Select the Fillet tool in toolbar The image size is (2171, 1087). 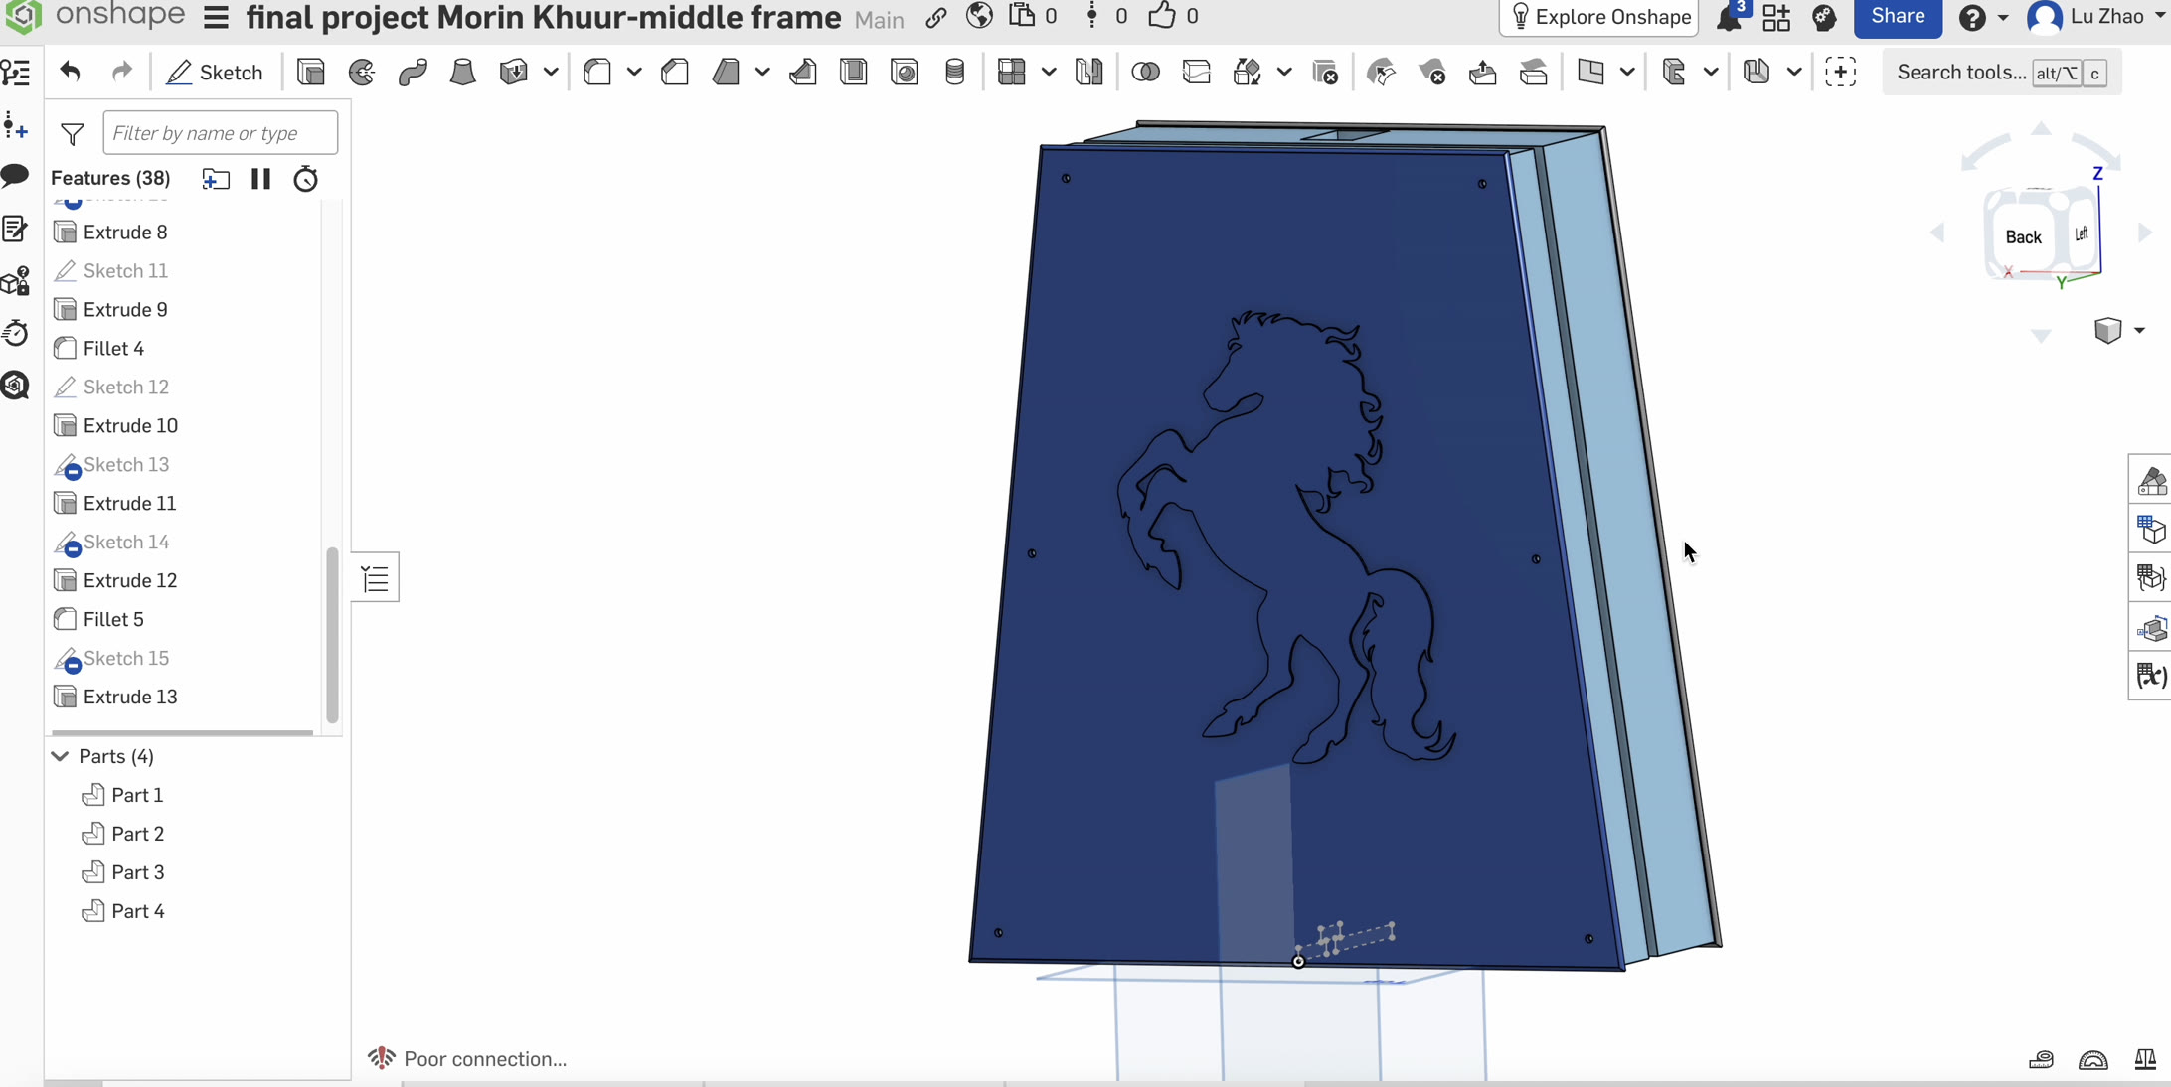pyautogui.click(x=597, y=72)
